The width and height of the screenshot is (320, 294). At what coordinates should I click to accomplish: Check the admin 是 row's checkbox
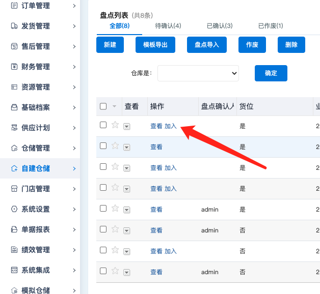pyautogui.click(x=103, y=208)
